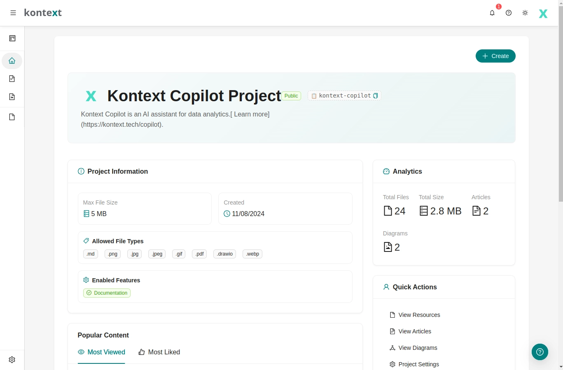Click the Analytics dashboard icon
The width and height of the screenshot is (563, 370).
tap(386, 171)
